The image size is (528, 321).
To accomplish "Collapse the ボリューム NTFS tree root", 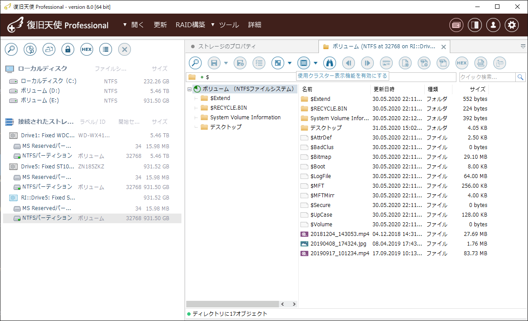I will coord(189,89).
